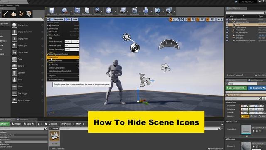Click the Content breadcrumb path link
266x150 pixels.
[53, 124]
